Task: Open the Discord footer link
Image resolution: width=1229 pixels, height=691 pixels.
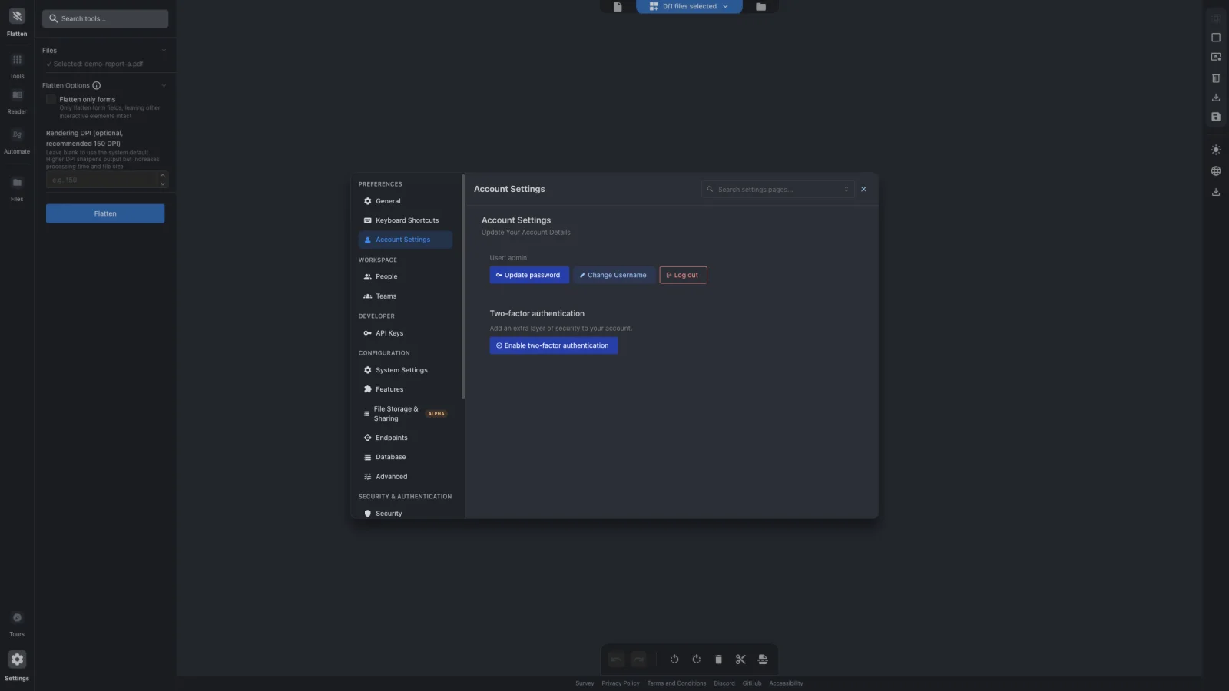Action: click(724, 683)
